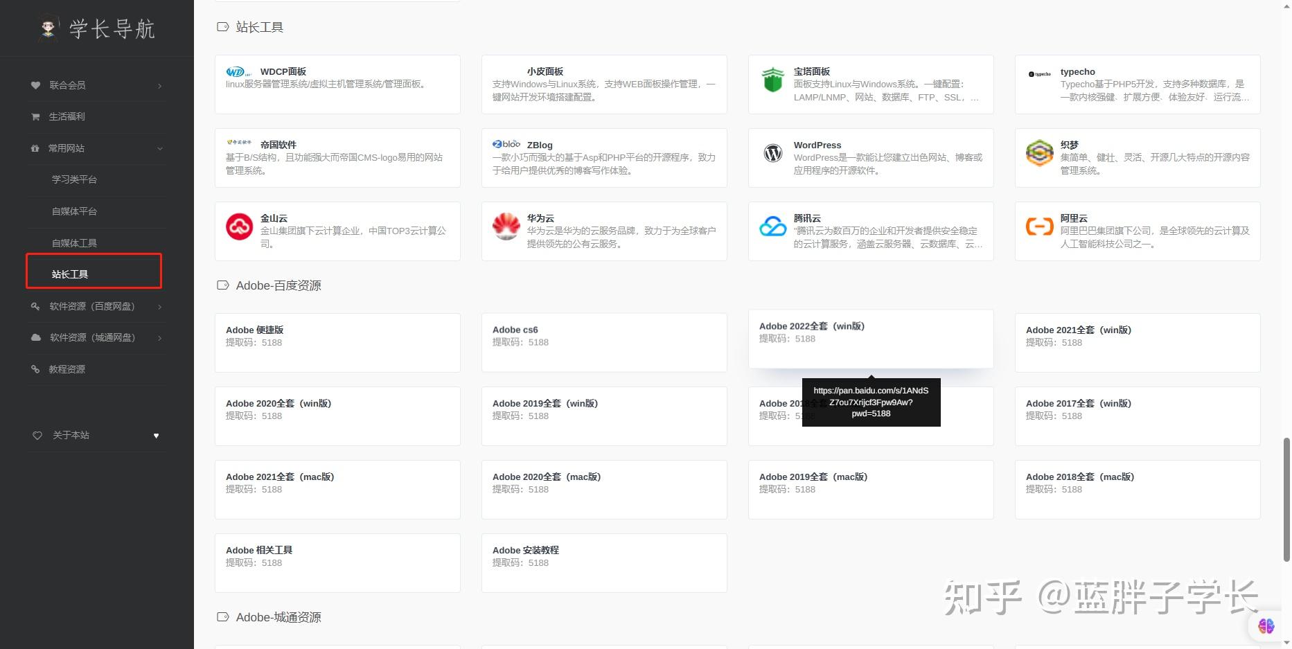Screen dimensions: 1292x649
Task: Open the ZBlog logo icon
Action: point(506,144)
